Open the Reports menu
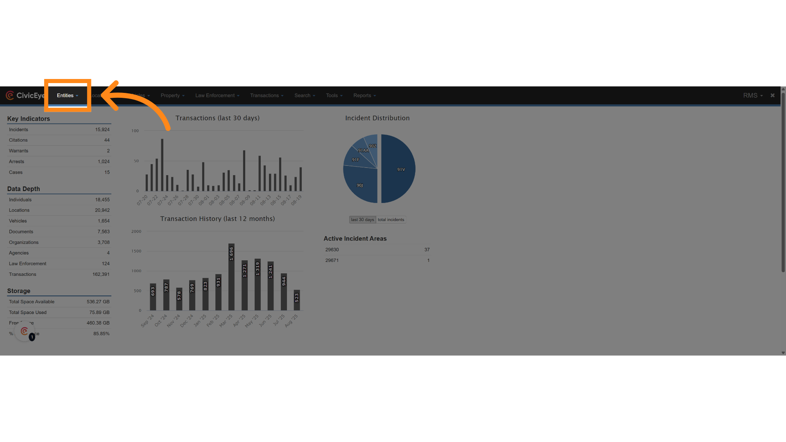Screen dimensions: 786x442 [x=364, y=95]
